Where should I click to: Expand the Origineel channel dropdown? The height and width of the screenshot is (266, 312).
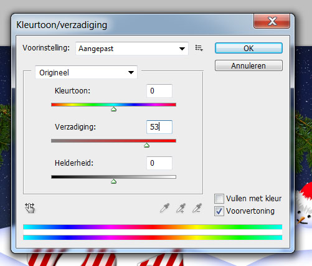86,72
